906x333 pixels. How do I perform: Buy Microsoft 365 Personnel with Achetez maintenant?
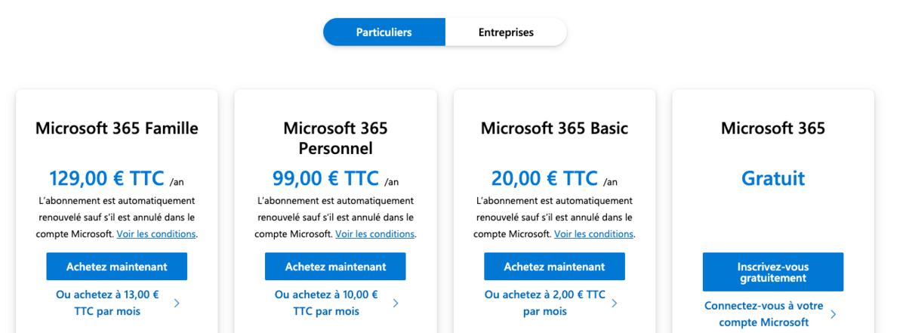point(335,267)
